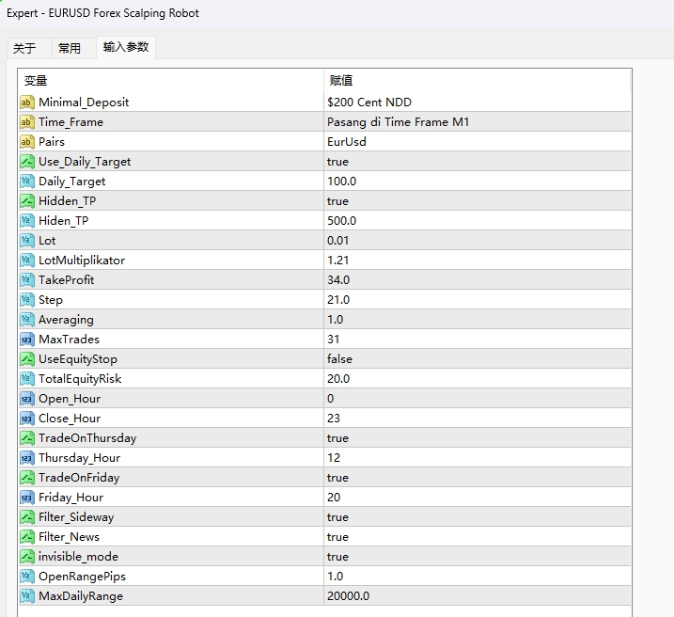Click the double-type icon beside Hiden_TP

27,221
